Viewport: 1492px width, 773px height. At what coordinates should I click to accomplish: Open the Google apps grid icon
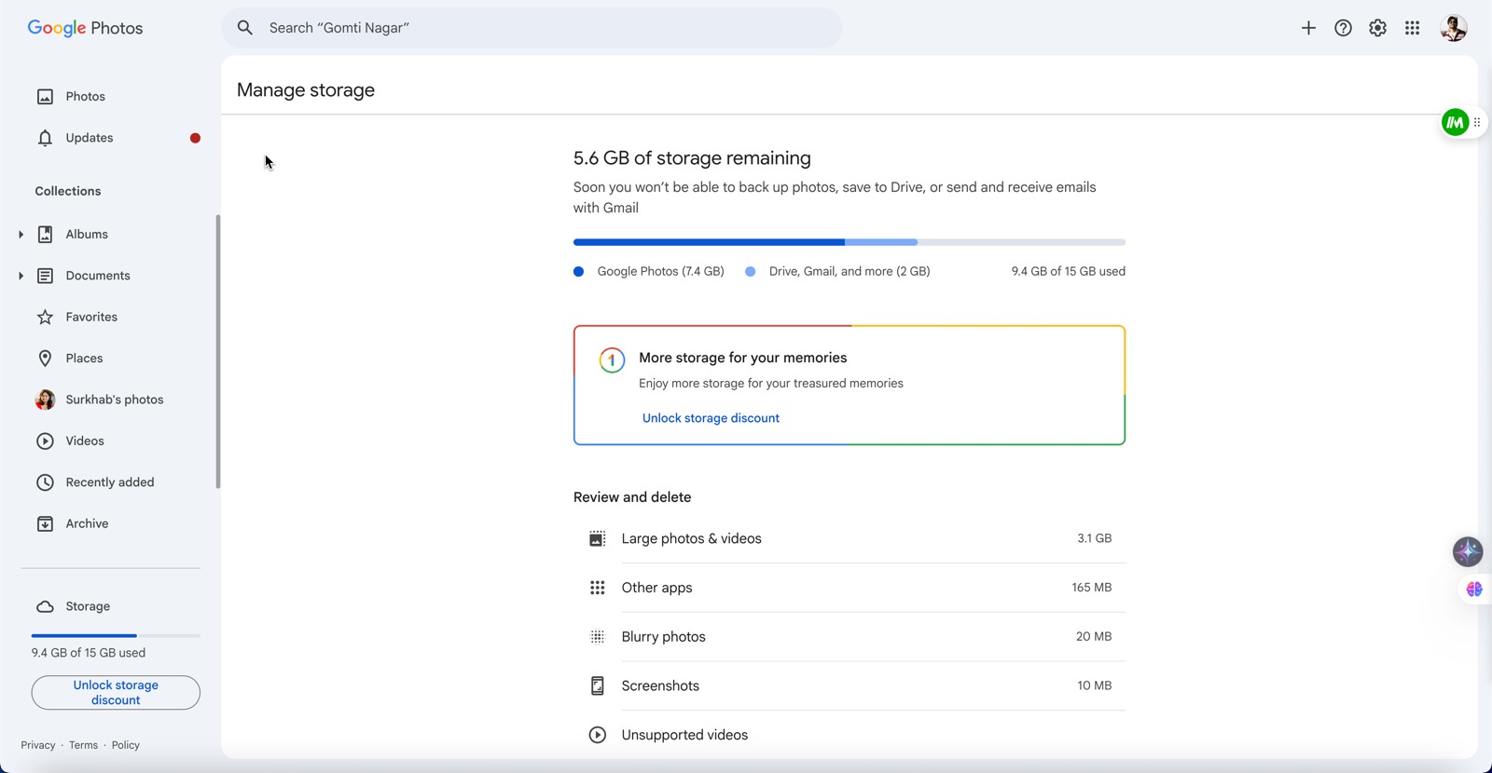1412,28
